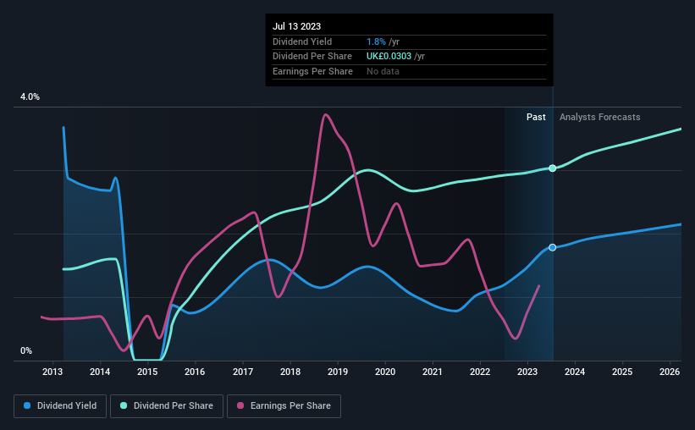Toggle the Dividend Yield legend series
This screenshot has height=430, width=695.
click(60, 406)
